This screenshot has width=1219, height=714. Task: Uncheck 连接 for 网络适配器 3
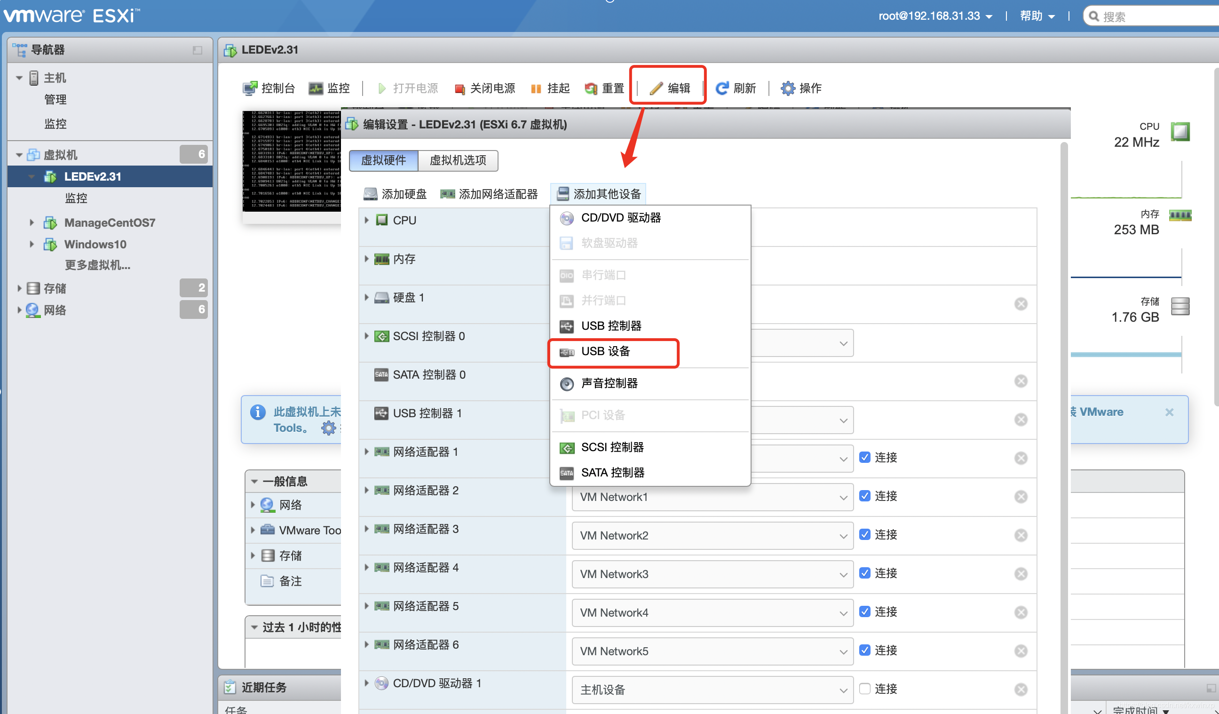864,534
